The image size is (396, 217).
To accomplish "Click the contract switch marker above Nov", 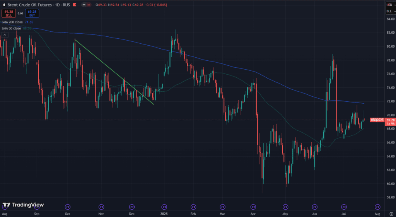I will [x=101, y=207].
